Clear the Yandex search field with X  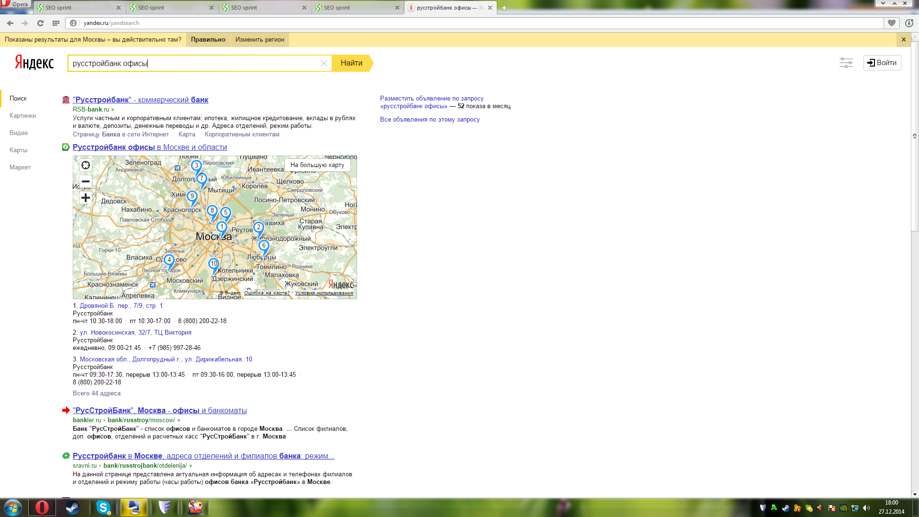coord(324,63)
